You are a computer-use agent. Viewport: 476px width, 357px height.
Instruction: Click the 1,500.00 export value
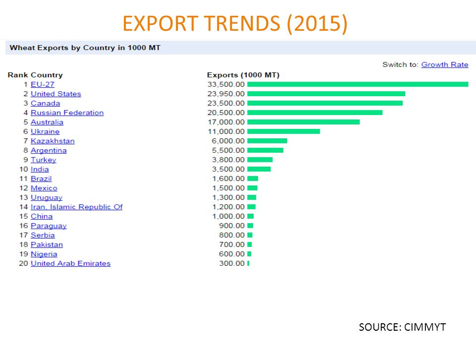[228, 188]
